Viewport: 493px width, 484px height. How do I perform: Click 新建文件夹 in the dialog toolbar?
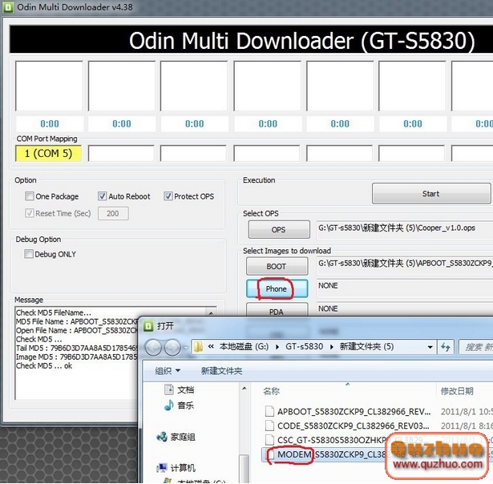[221, 371]
